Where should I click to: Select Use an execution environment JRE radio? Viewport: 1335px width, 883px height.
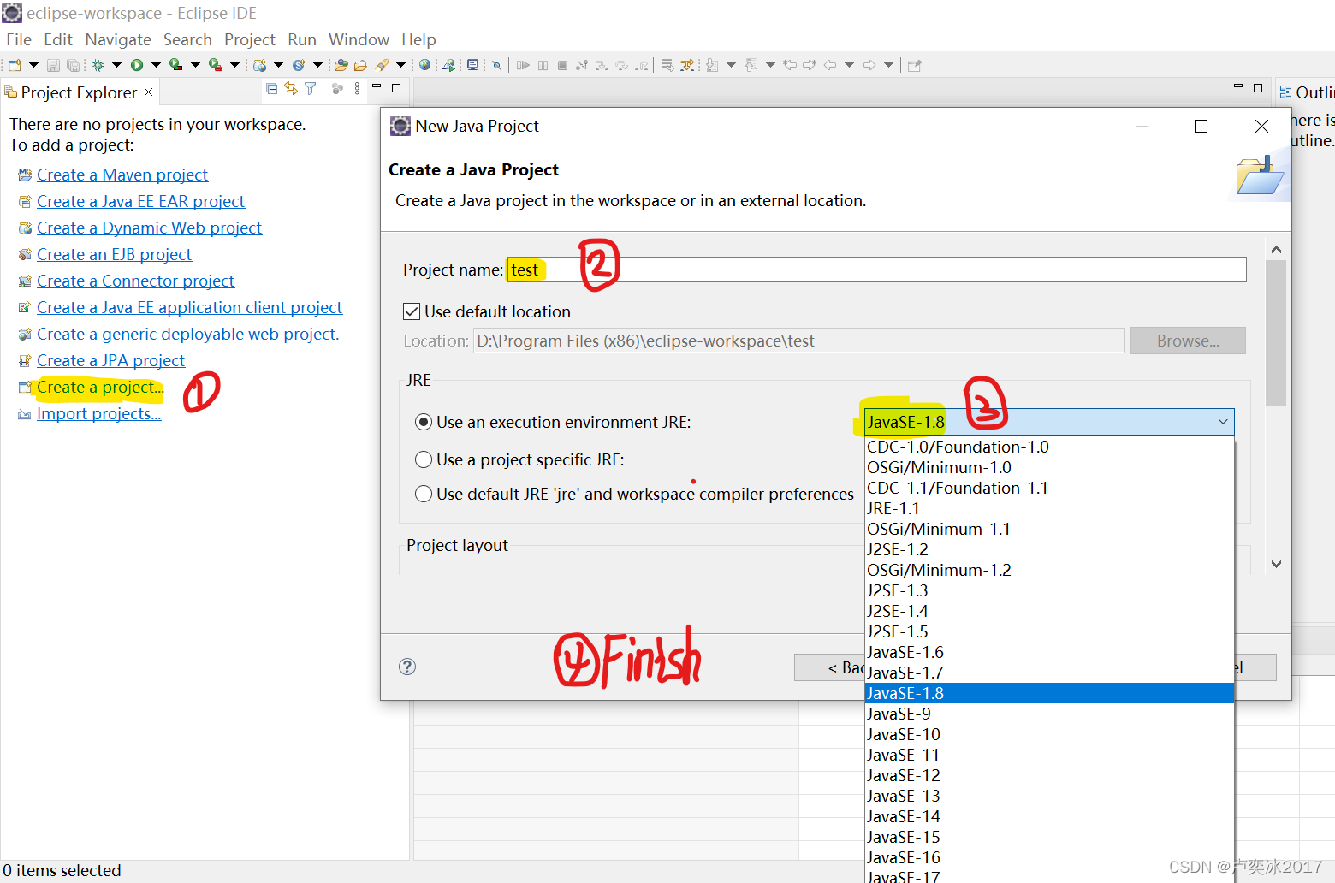[423, 422]
